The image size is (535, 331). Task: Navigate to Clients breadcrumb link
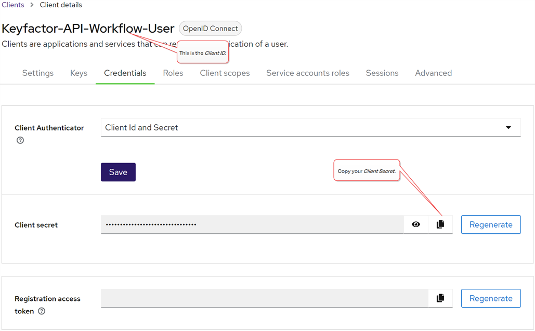(x=13, y=5)
